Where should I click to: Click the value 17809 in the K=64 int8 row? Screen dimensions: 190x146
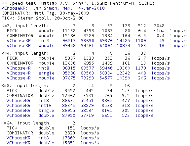click(69, 138)
